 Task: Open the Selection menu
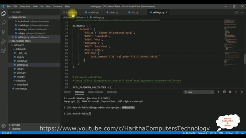click(25, 7)
